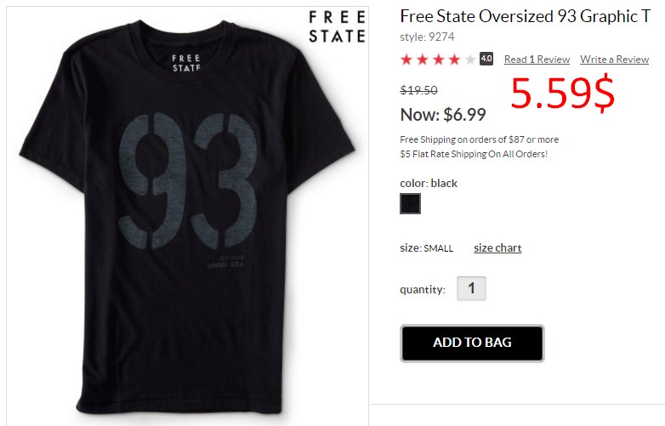Click the red 5.59$ price annotation
The height and width of the screenshot is (426, 665).
pyautogui.click(x=562, y=92)
